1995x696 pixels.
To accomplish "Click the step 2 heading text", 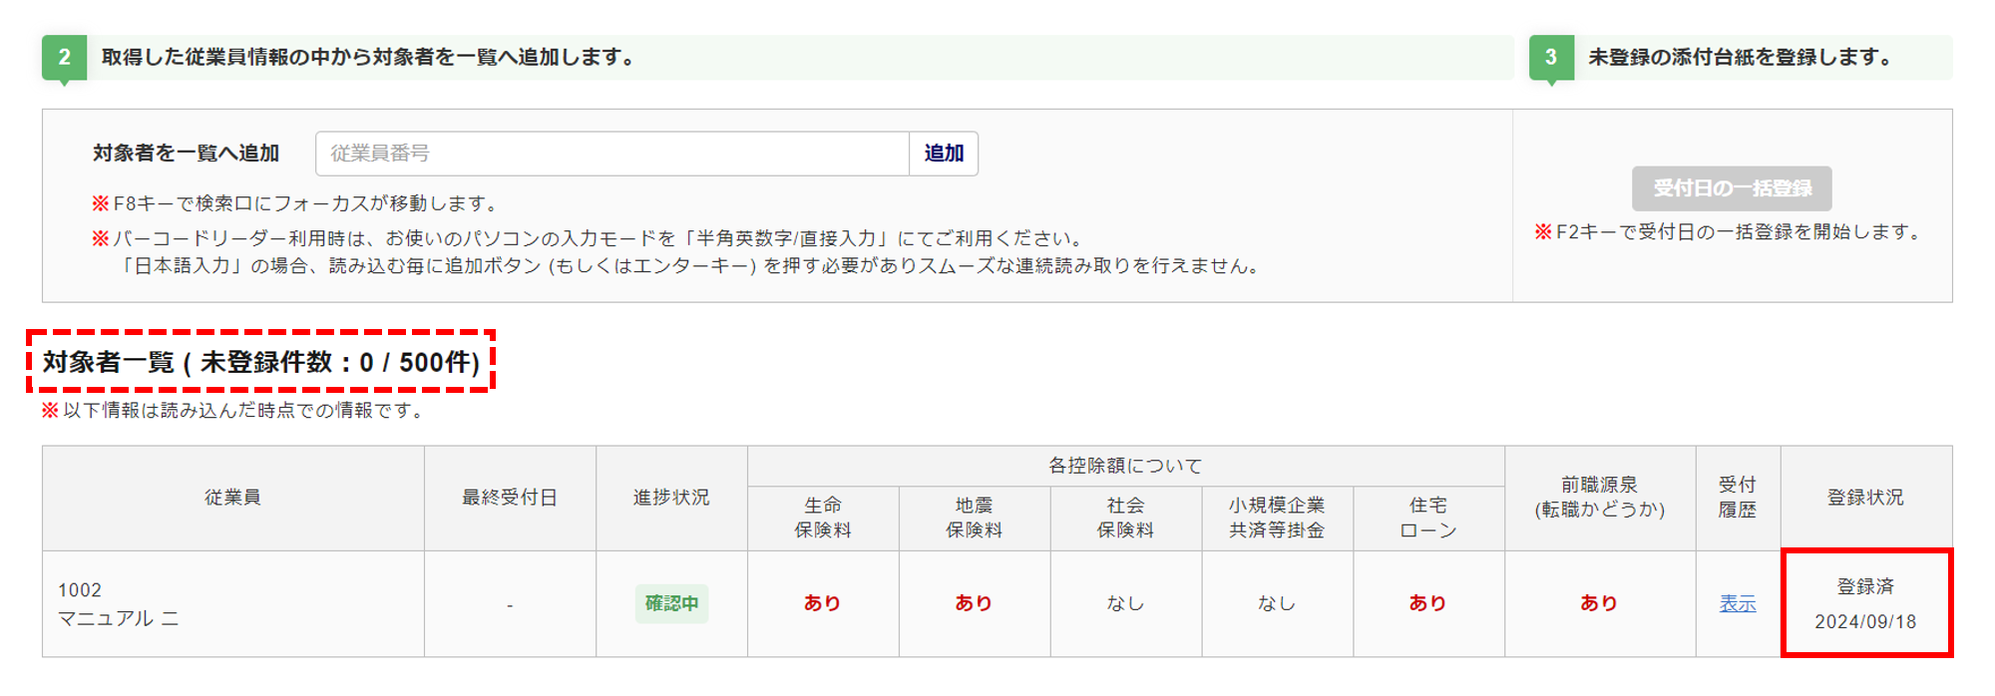I will [369, 58].
